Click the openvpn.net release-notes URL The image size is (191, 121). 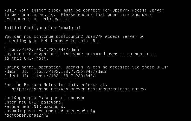pos(79,89)
